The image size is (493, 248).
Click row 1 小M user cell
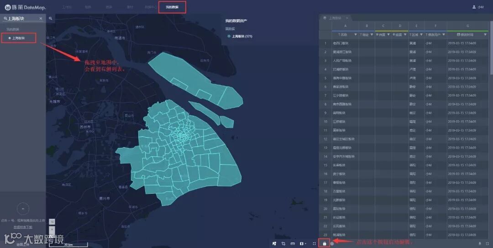(435, 43)
